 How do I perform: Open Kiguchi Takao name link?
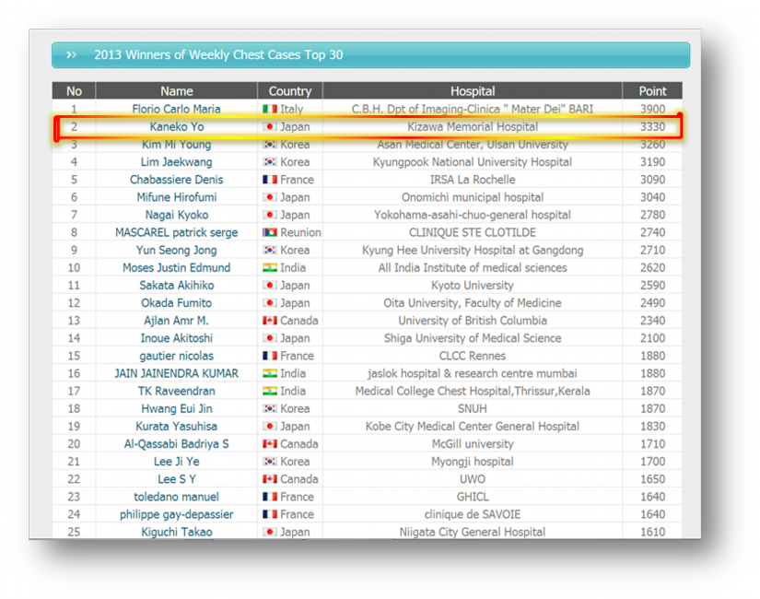[177, 532]
